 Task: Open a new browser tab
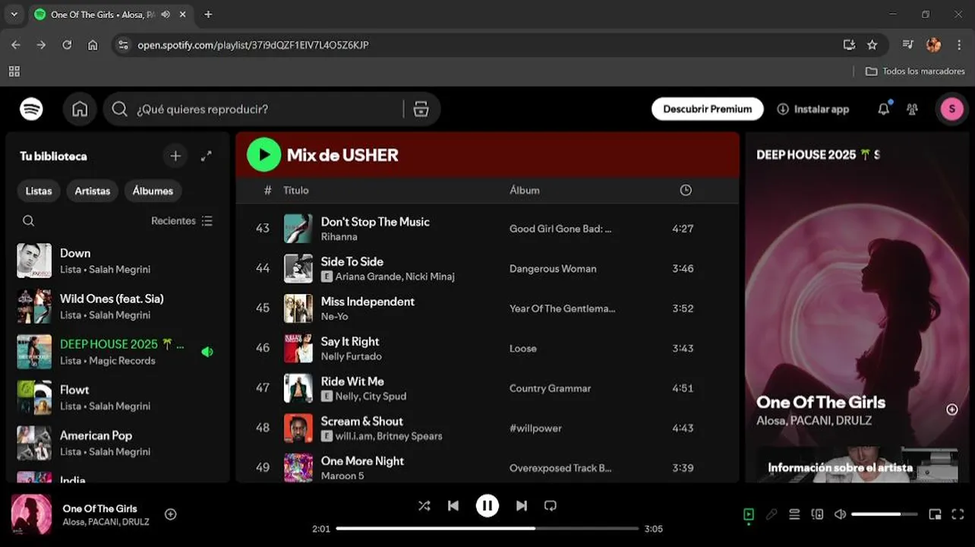(x=208, y=14)
